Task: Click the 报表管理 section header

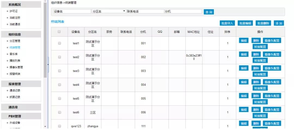Action: pos(21,84)
